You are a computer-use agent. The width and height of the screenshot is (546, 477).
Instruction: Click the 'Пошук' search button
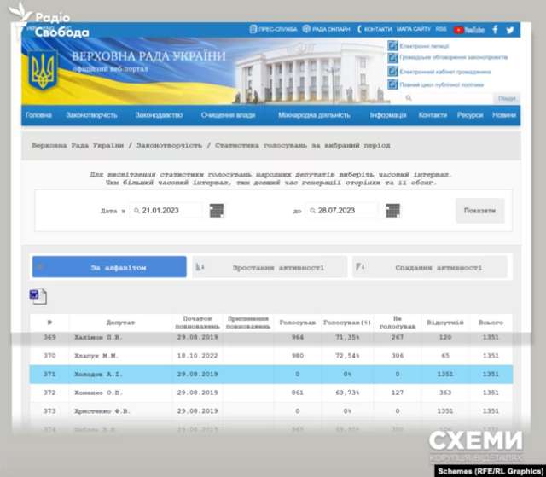pyautogui.click(x=507, y=98)
